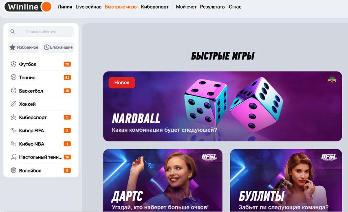Select the hockey puck icon
The height and width of the screenshot is (212, 348).
coord(13,104)
